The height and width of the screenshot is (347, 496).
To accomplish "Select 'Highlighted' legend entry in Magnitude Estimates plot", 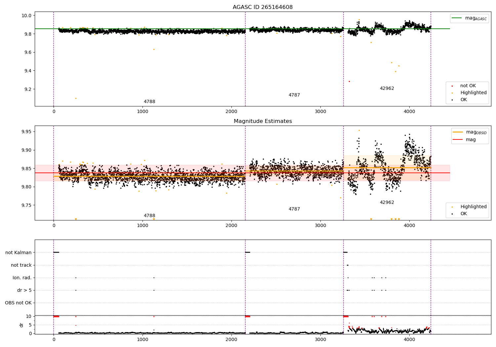I will tap(474, 207).
